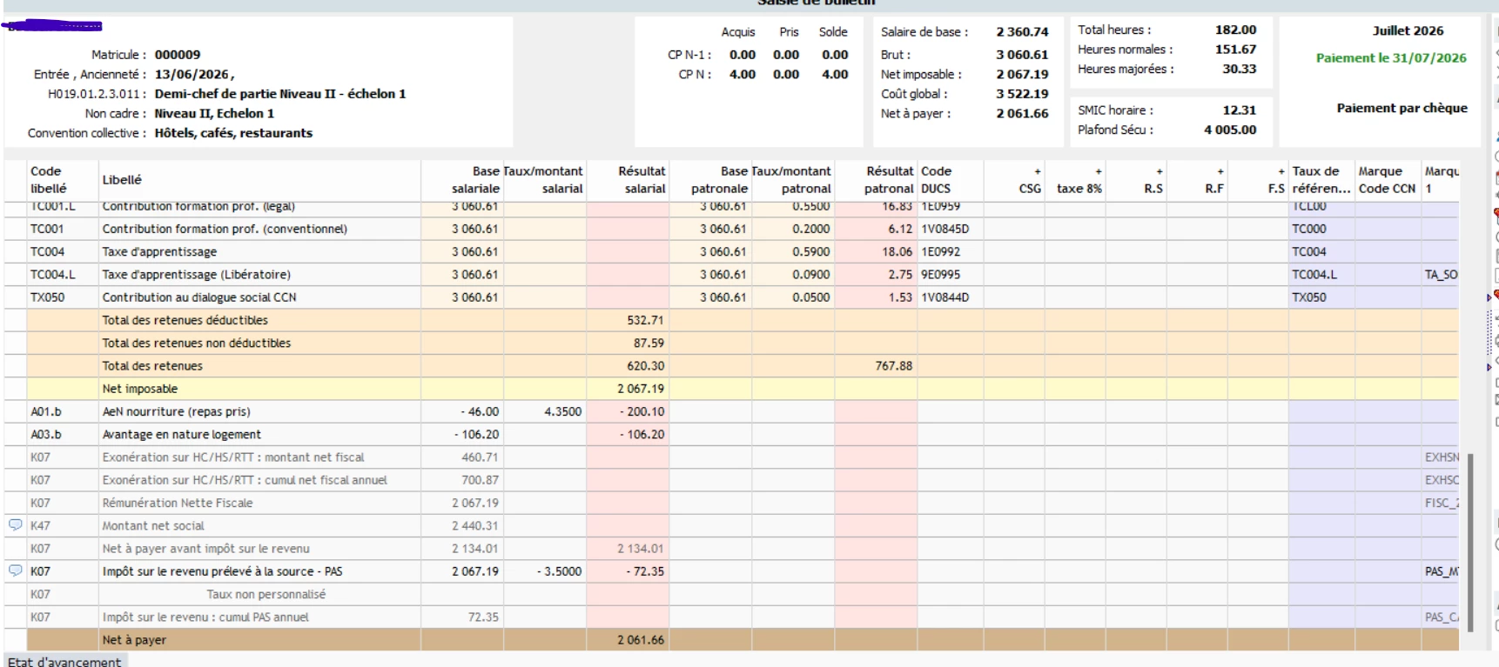Expand the side-panel arrow beside Total des retenues
The height and width of the screenshot is (667, 1499).
pos(1489,367)
